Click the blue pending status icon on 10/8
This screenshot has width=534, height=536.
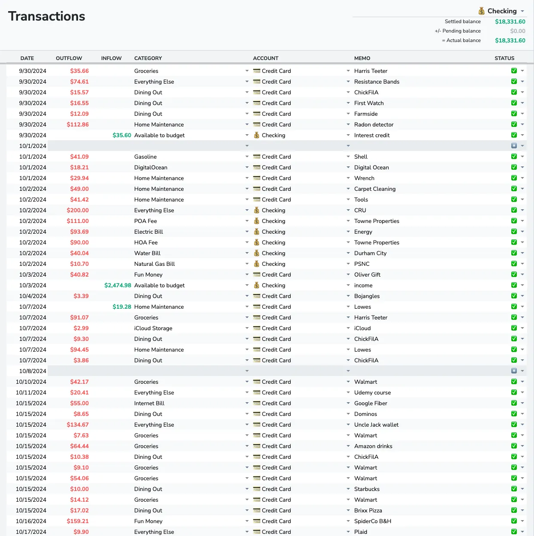tap(514, 370)
